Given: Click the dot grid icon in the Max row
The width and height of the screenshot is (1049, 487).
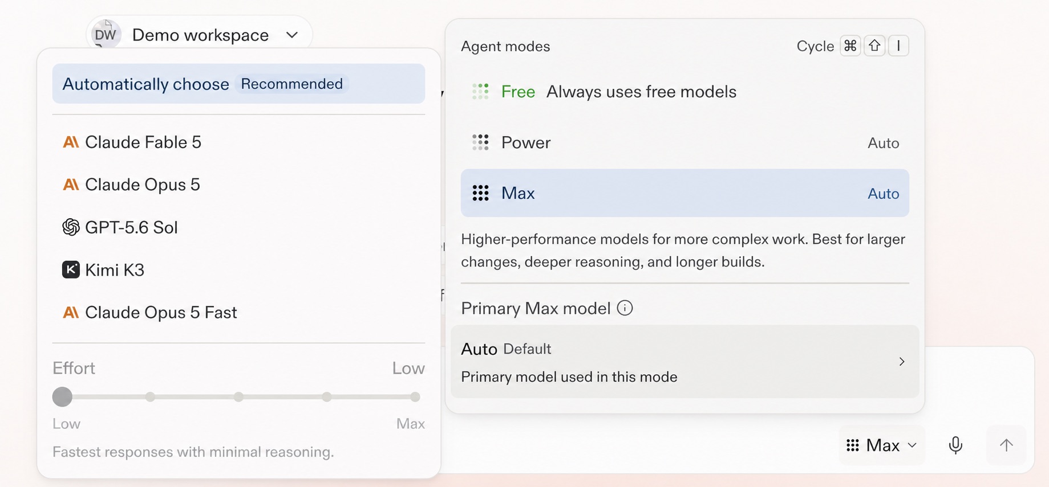Looking at the screenshot, I should pos(480,193).
